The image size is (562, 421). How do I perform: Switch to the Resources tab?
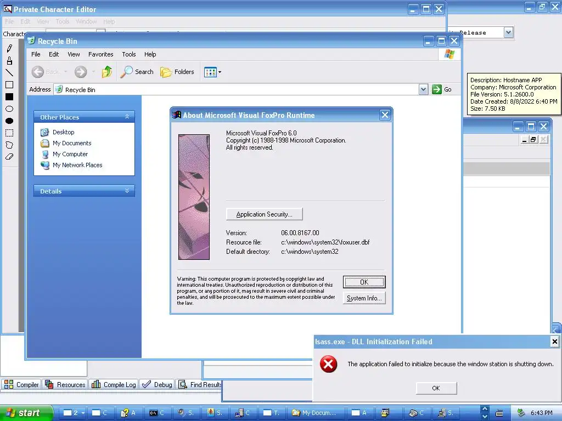(65, 384)
